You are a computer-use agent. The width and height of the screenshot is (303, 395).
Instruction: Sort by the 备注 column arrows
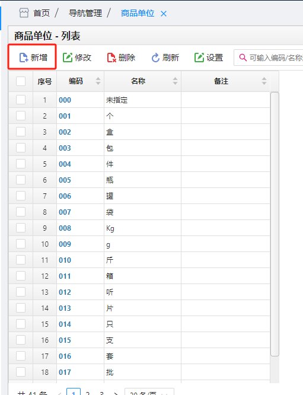[x=264, y=81]
